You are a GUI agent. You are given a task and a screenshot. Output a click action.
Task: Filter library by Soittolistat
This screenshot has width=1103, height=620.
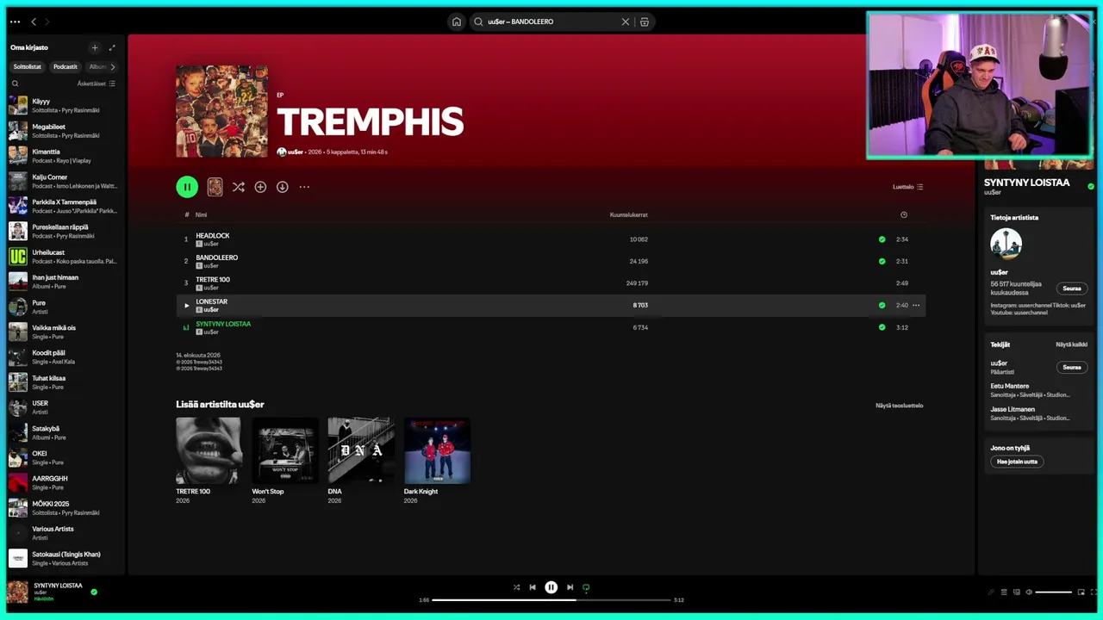27,66
